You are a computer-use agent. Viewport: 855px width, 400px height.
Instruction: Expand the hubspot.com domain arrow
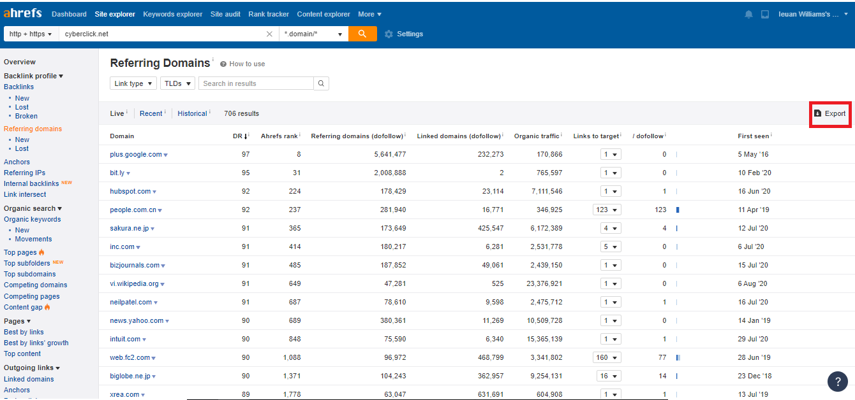(x=154, y=192)
